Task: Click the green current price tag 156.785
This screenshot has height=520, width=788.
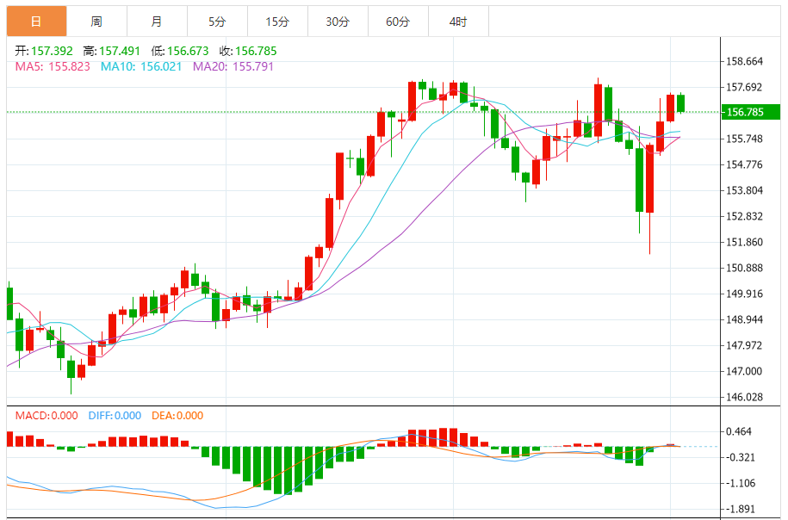Action: [x=750, y=112]
